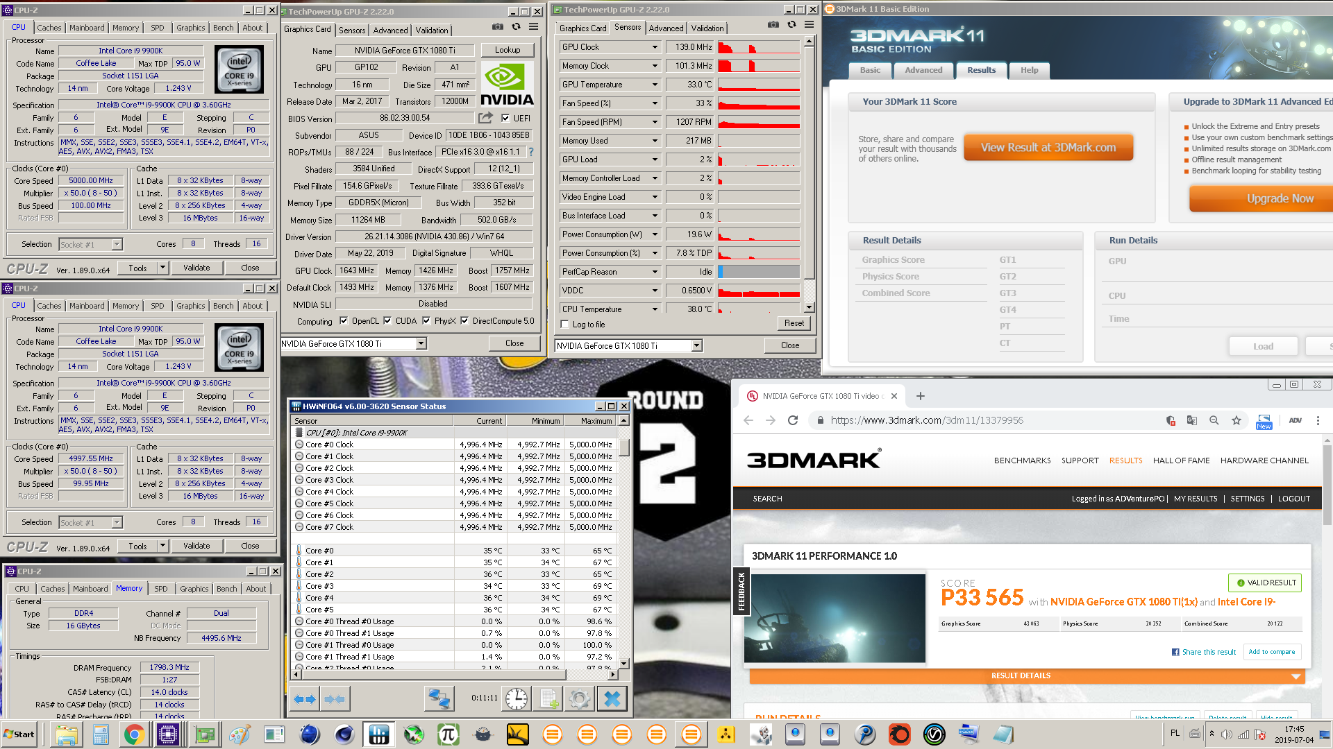This screenshot has height=749, width=1333.
Task: Bookmark page with Chrome star icon
Action: tap(1236, 420)
